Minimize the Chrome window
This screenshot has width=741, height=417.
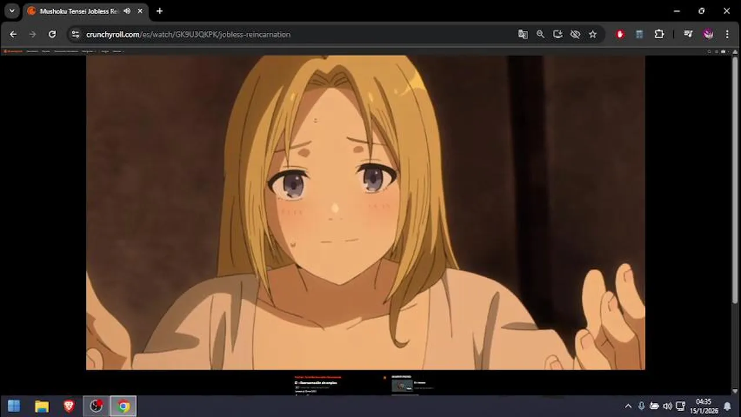click(677, 11)
